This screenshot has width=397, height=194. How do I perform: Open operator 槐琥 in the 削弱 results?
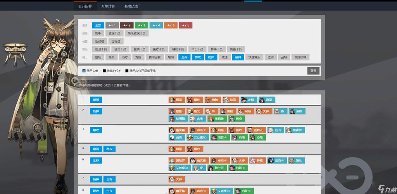(213, 100)
